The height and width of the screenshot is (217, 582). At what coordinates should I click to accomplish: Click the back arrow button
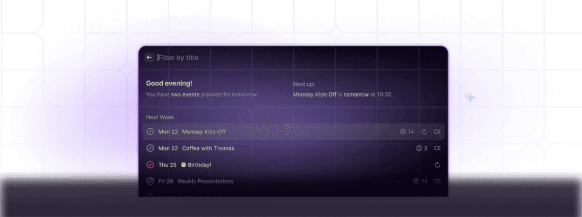click(149, 57)
